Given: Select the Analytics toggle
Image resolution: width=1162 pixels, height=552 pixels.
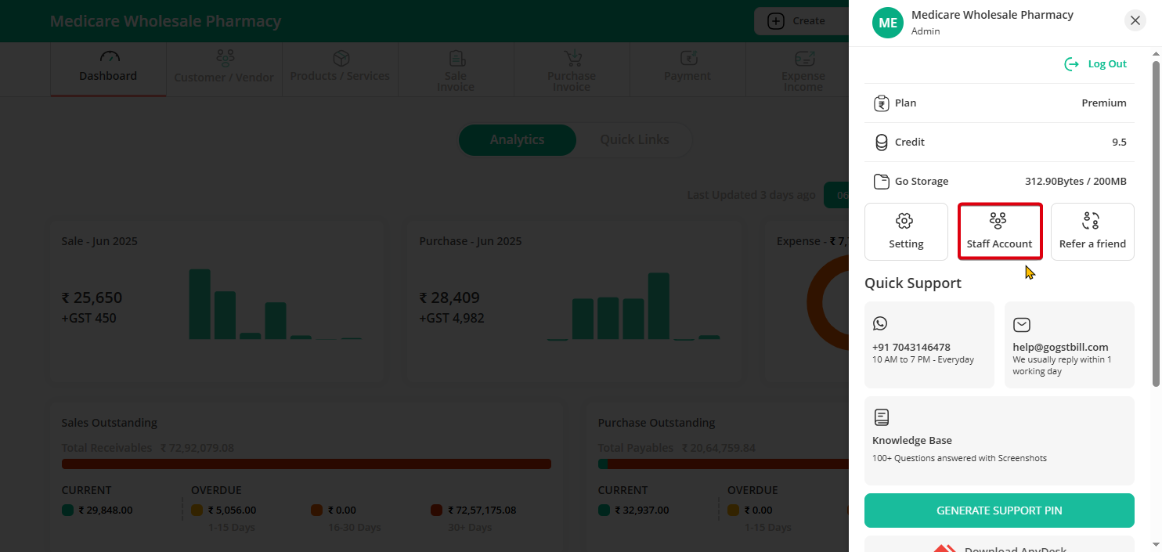Looking at the screenshot, I should [x=517, y=140].
